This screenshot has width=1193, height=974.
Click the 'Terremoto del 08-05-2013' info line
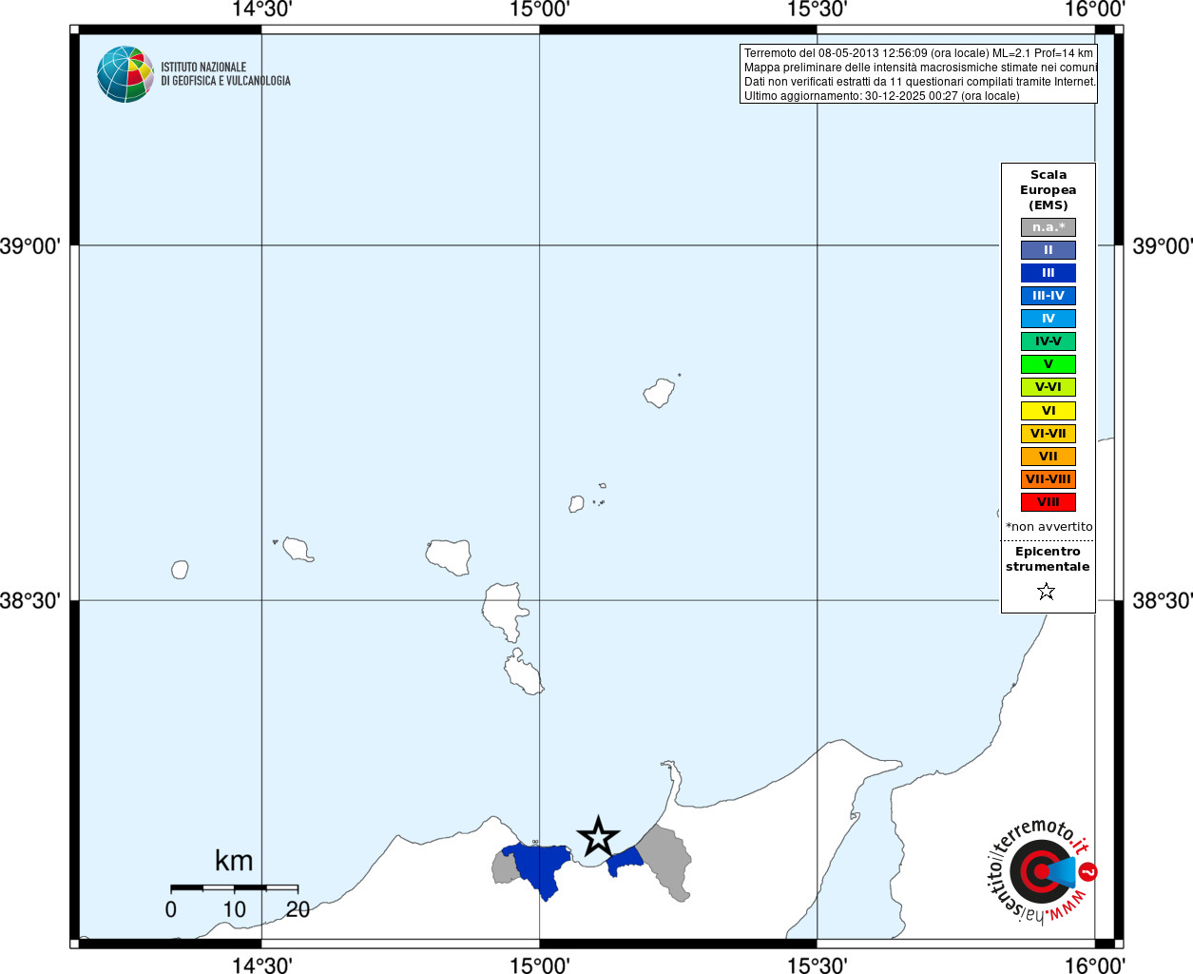[x=918, y=53]
